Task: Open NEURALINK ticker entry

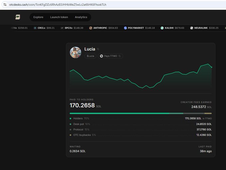Action: point(204,28)
